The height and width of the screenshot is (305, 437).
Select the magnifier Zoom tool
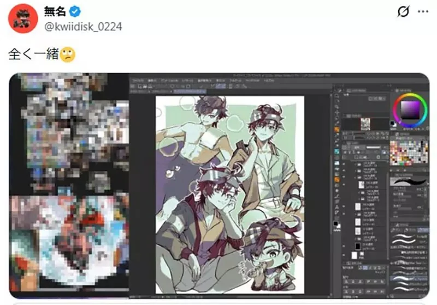coord(336,106)
